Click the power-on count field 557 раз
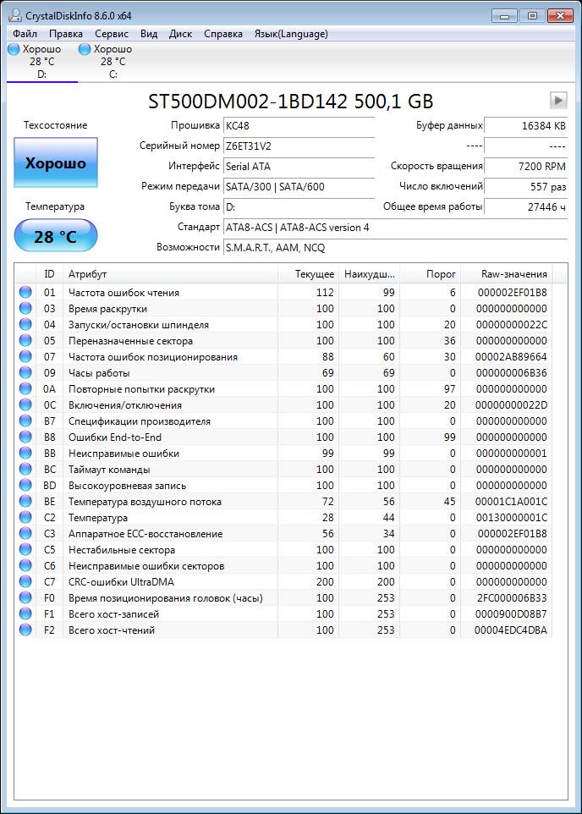The height and width of the screenshot is (814, 582). (x=525, y=187)
